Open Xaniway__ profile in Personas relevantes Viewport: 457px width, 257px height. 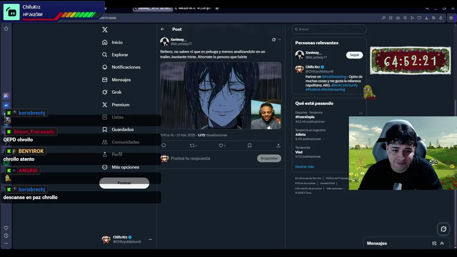[x=313, y=53]
